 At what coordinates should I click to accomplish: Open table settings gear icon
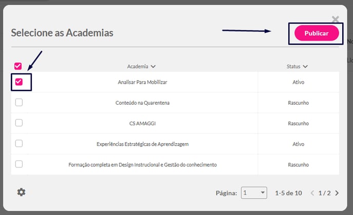tap(22, 192)
